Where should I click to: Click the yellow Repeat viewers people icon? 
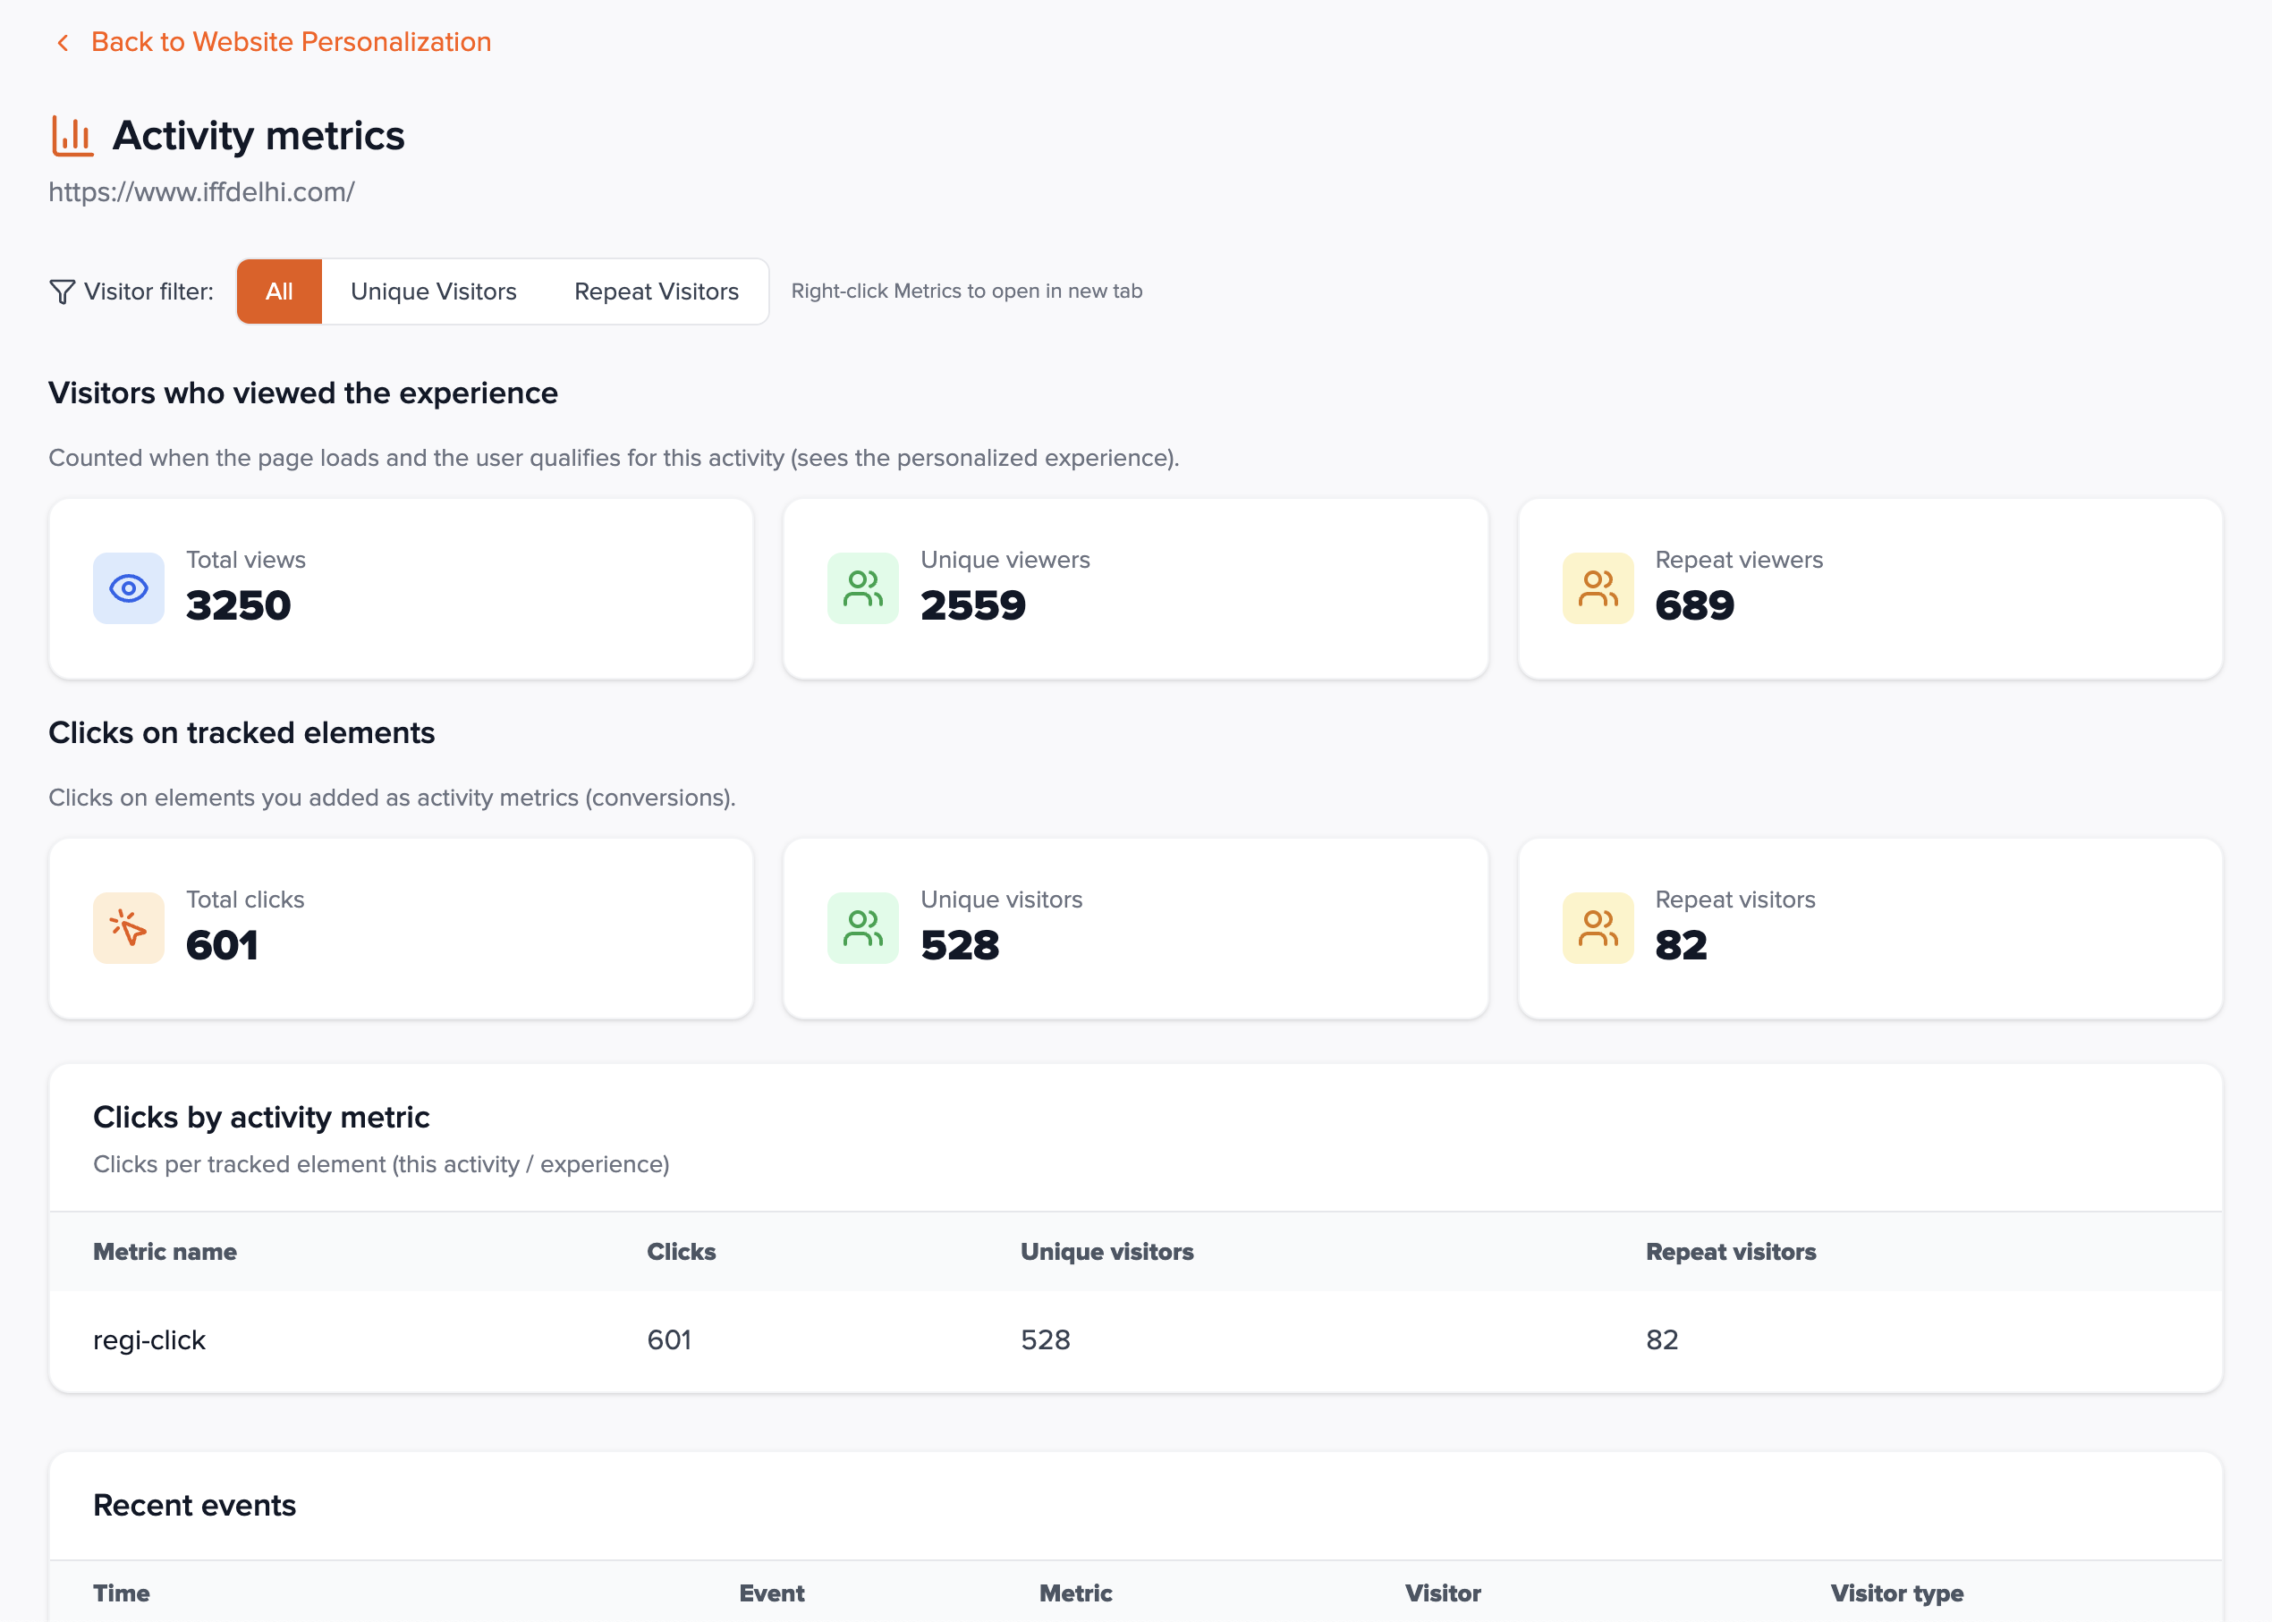pyautogui.click(x=1597, y=588)
